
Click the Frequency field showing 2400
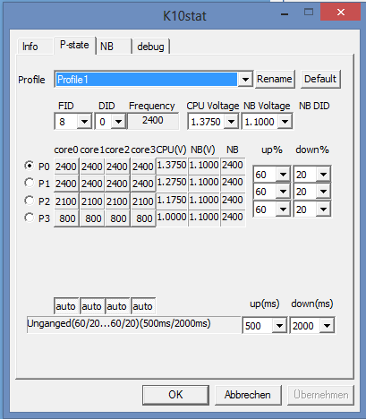(153, 121)
